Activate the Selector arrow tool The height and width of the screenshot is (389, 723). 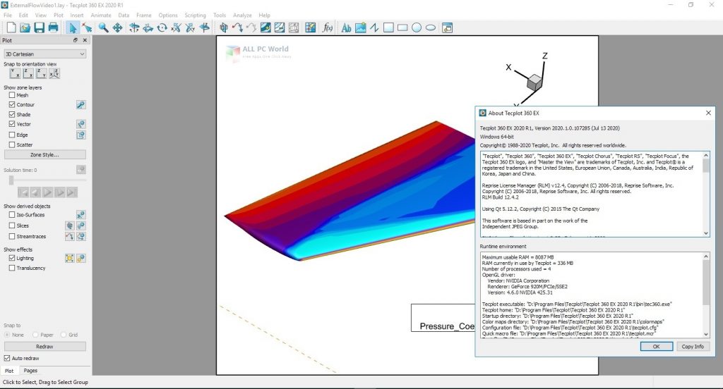(x=73, y=27)
